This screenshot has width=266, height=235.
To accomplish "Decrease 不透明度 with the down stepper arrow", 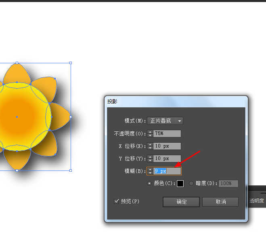I will click(x=150, y=135).
